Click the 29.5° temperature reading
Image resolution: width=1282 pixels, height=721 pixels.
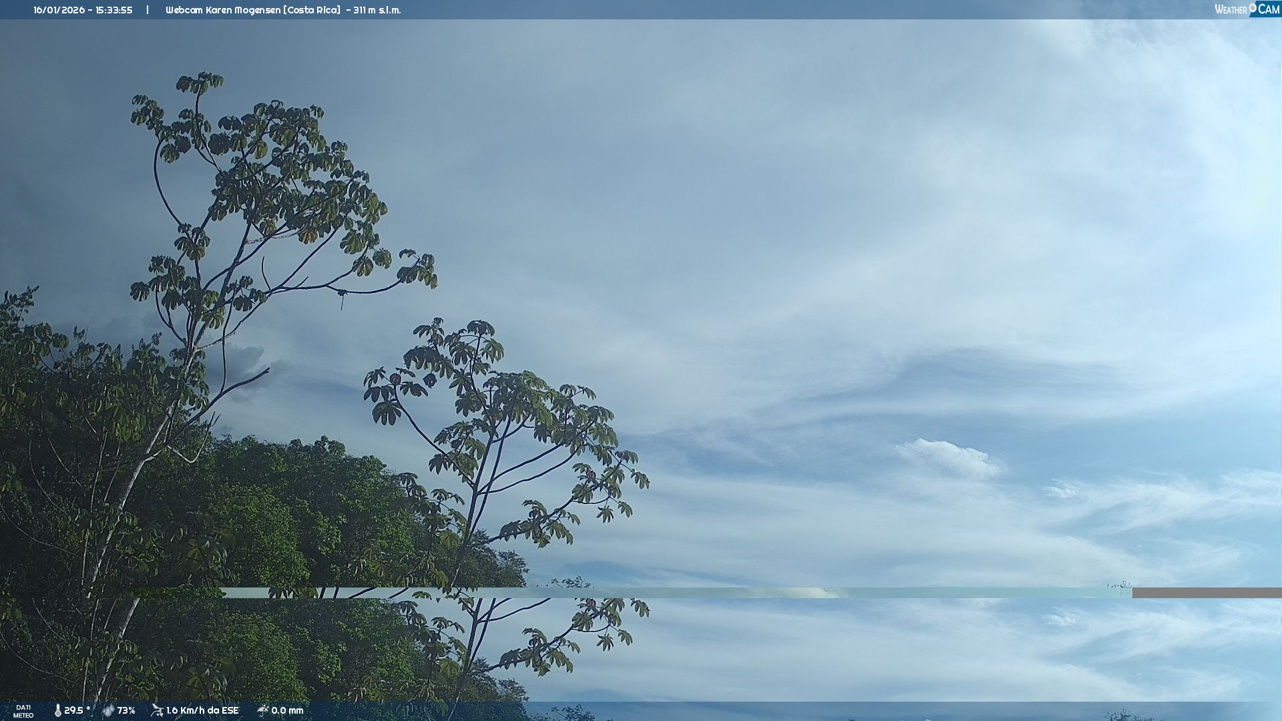pyautogui.click(x=77, y=711)
